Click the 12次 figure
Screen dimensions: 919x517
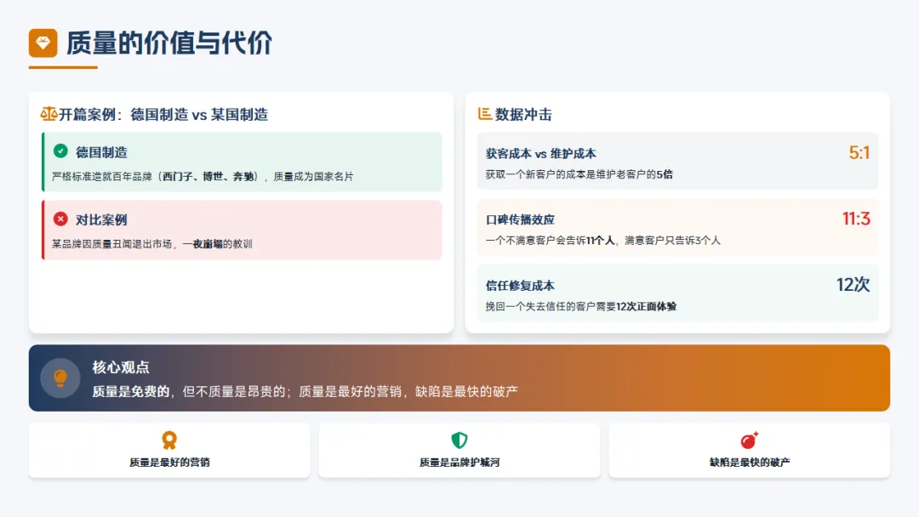(853, 285)
